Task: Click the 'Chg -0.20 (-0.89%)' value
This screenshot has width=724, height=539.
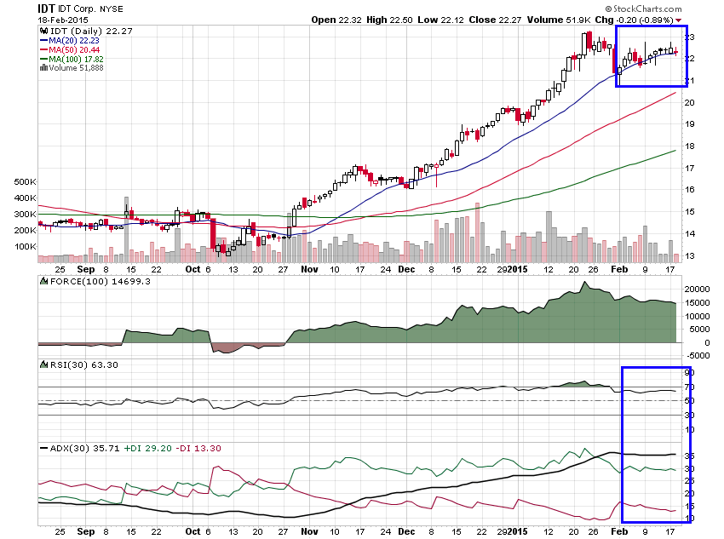Action: (x=634, y=20)
